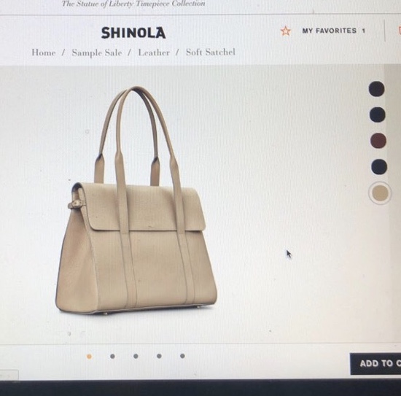This screenshot has width=401, height=396.
Task: Select the second black color swatch
Action: [x=377, y=114]
